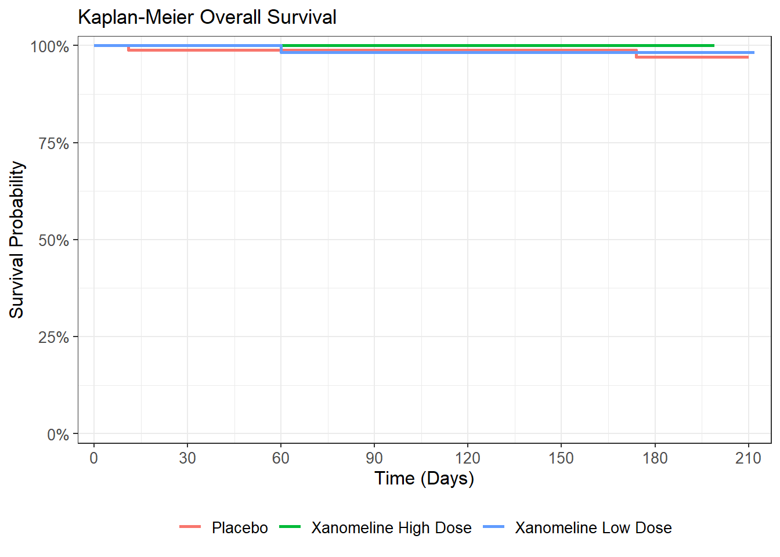The height and width of the screenshot is (557, 780).
Task: Click the 0% y-axis tick label
Action: tap(57, 435)
